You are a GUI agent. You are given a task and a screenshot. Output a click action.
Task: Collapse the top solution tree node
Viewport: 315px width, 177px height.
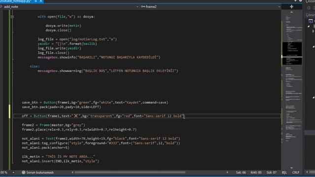(x=309, y=26)
